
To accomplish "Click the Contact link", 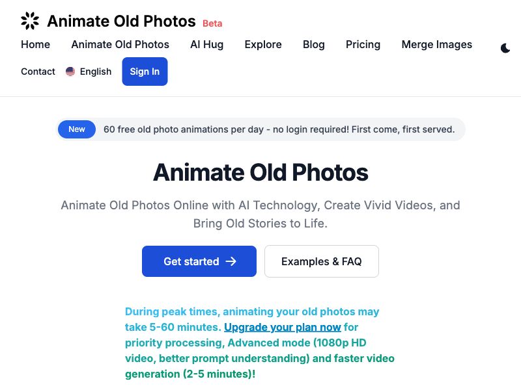I will point(38,71).
